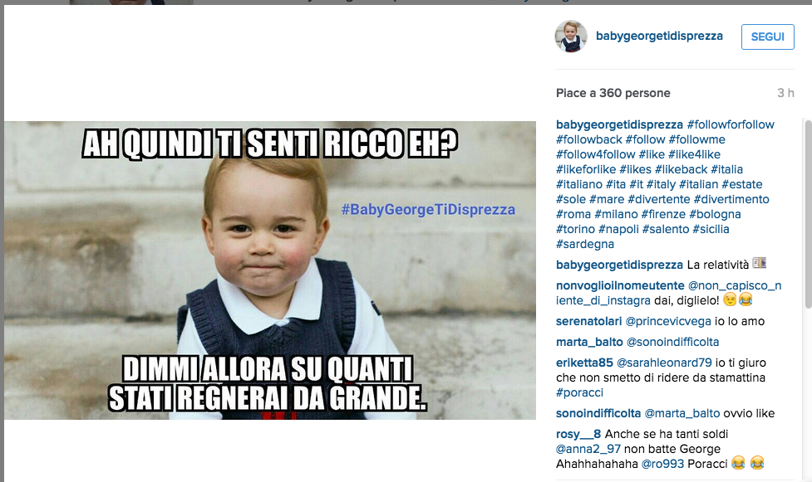
Task: Open the @princevicvega mention
Action: pyautogui.click(x=668, y=321)
